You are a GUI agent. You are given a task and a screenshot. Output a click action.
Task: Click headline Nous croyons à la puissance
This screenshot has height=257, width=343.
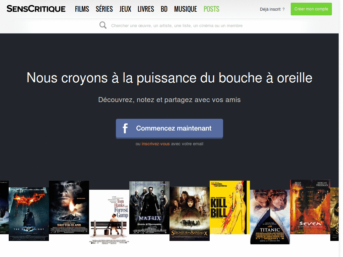(169, 78)
